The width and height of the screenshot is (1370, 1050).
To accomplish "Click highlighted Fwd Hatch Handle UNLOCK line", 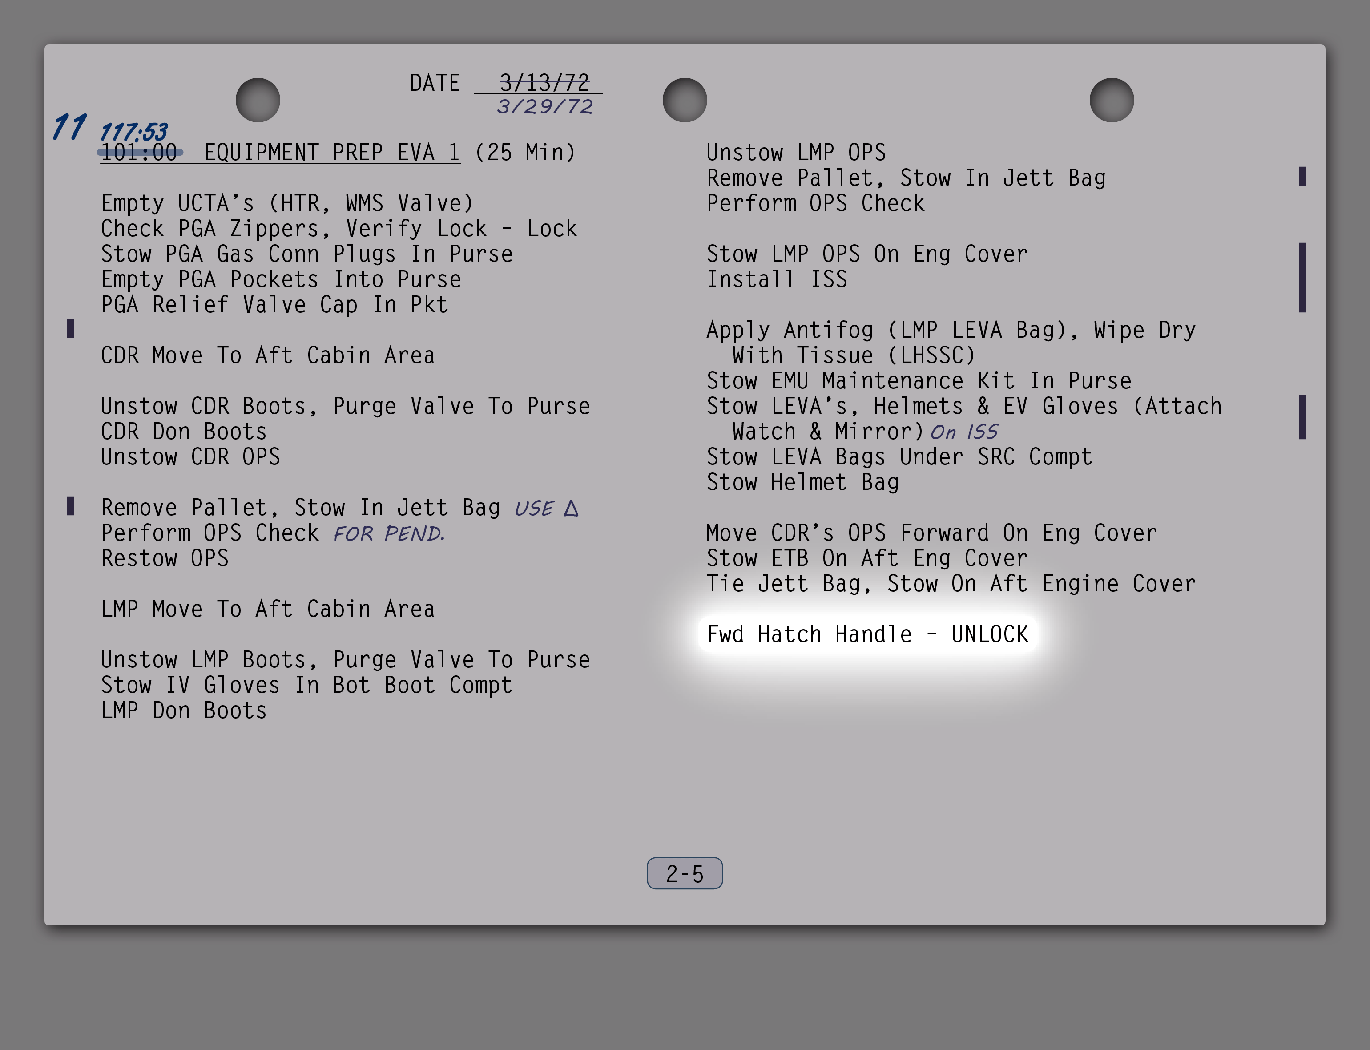I will coord(867,634).
